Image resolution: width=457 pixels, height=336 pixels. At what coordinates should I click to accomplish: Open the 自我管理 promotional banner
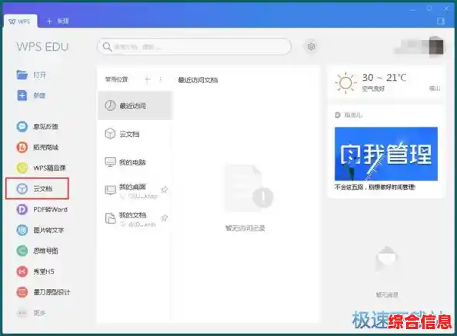(386, 154)
